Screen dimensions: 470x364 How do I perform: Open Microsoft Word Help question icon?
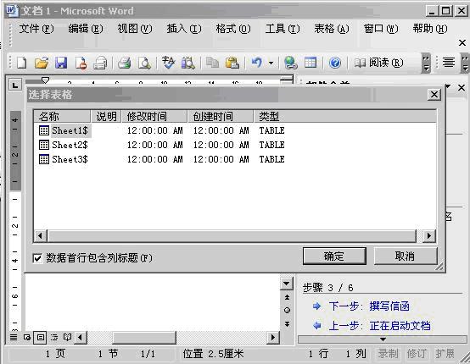335,63
